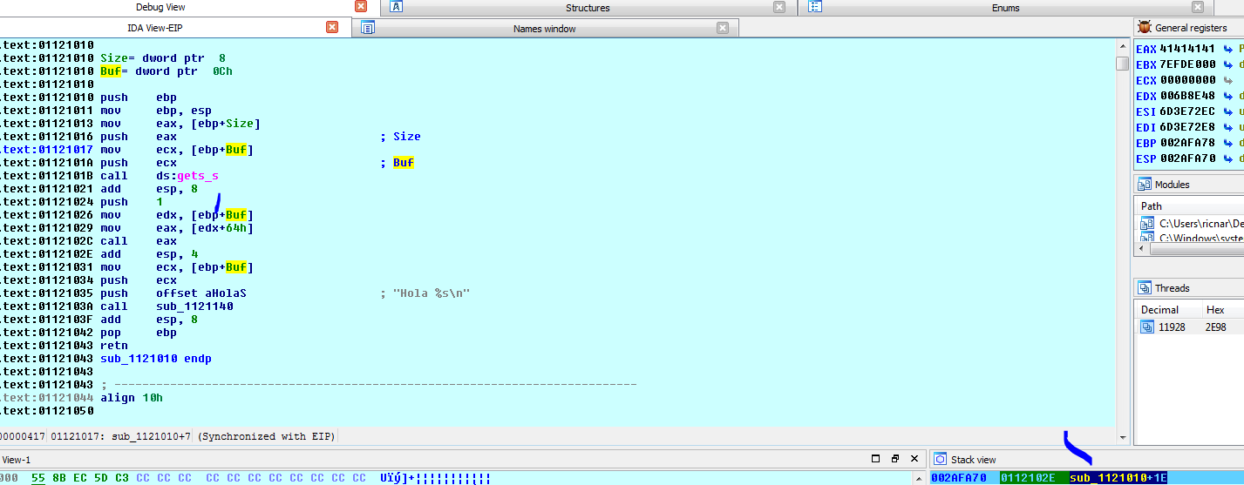The image size is (1244, 485).
Task: Close the Names window tab
Action: 723,28
